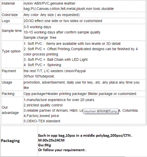Screen dimensions: 147x157
Task: Click the Logo row label
Action: point(6,21)
